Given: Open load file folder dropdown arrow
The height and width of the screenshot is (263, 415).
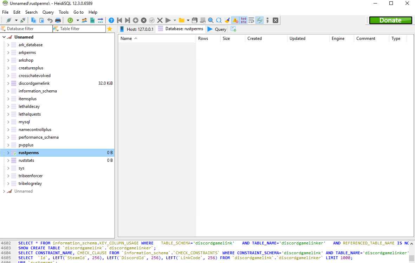Looking at the screenshot, I should click(x=188, y=20).
